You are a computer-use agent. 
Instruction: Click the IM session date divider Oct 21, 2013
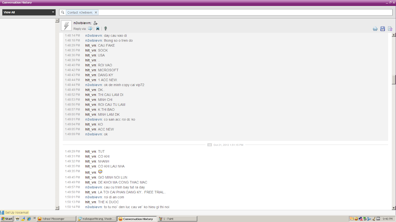coord(228,145)
